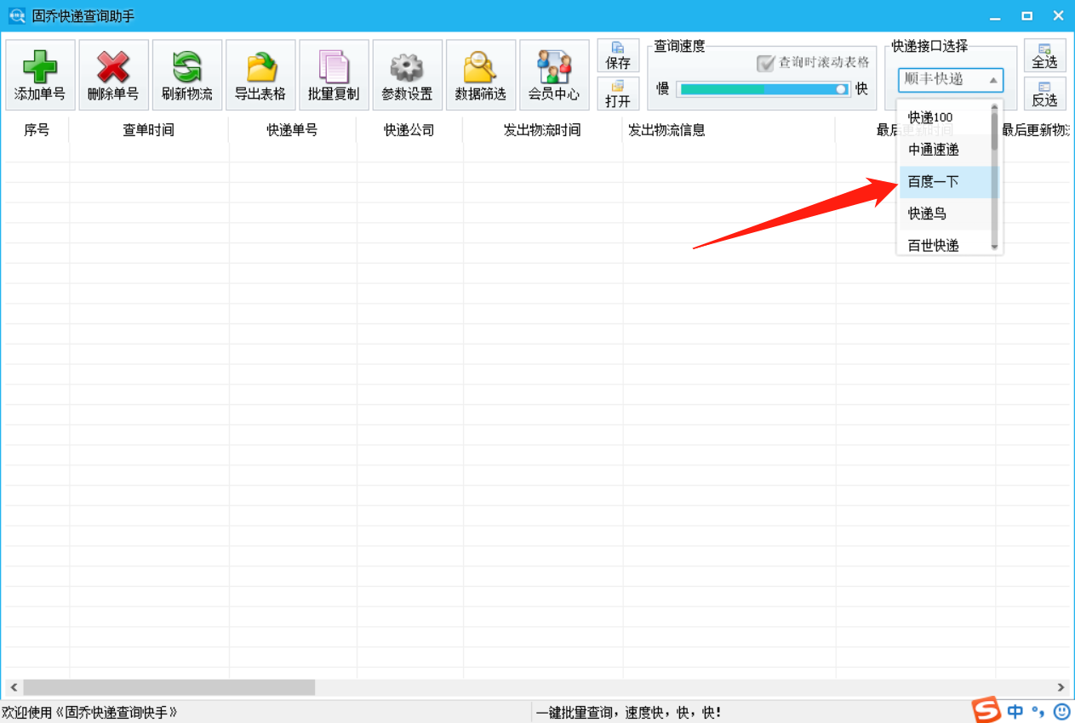This screenshot has height=723, width=1075.
Task: Select 百度一下 from dropdown list
Action: (x=944, y=182)
